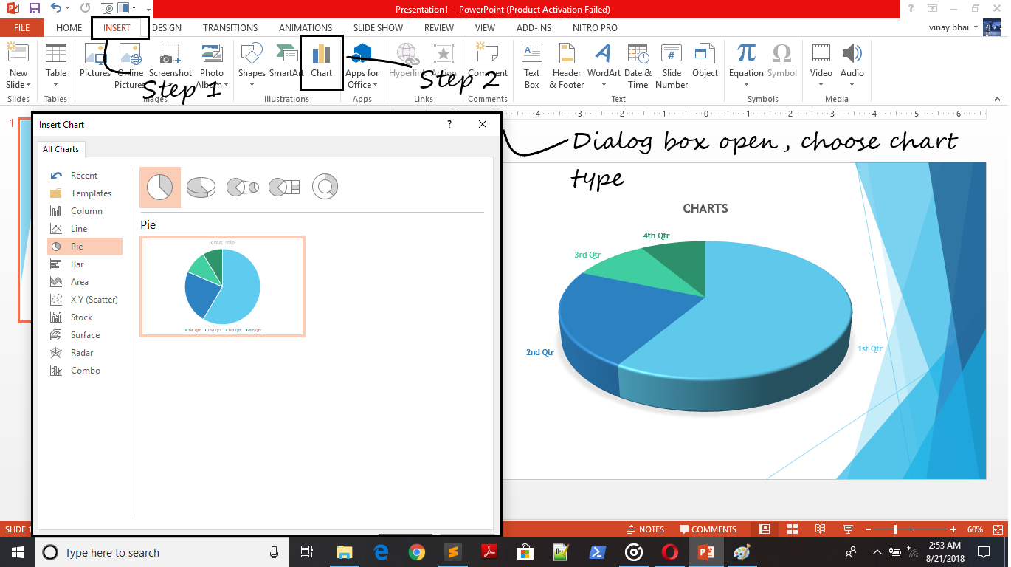Open the TRANSITIONS tab
Viewport: 1011px width, 567px height.
230,28
